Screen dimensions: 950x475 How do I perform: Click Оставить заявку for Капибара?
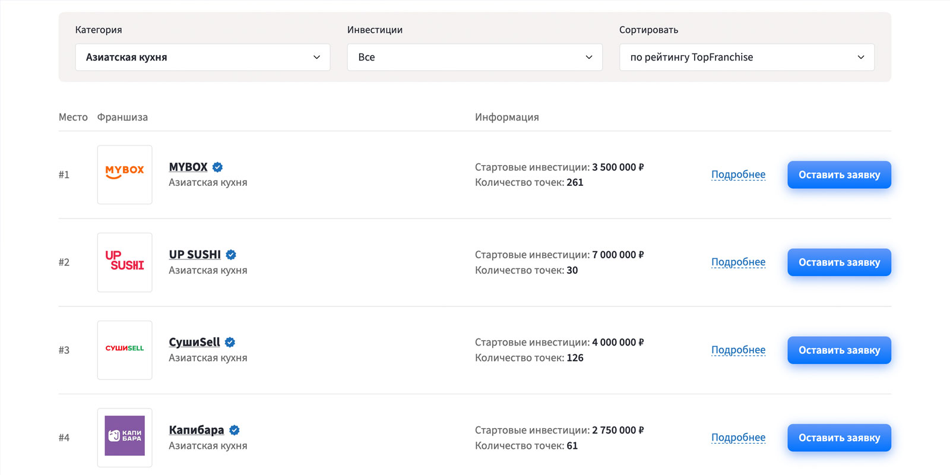point(839,438)
